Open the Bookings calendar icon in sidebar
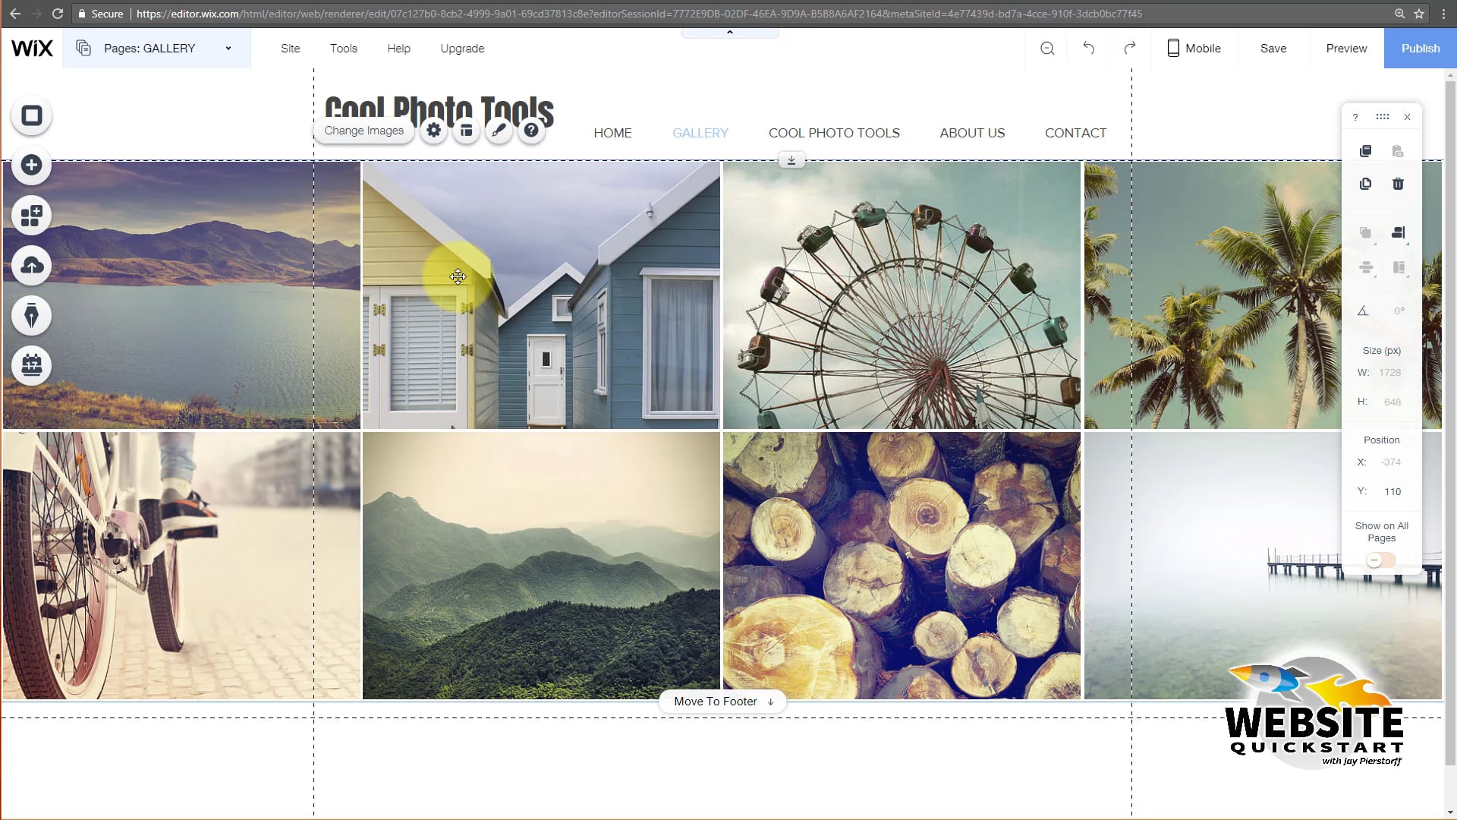This screenshot has height=820, width=1457. click(x=31, y=365)
